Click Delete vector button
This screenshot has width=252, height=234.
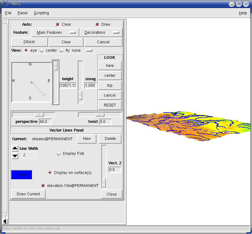click(x=110, y=139)
